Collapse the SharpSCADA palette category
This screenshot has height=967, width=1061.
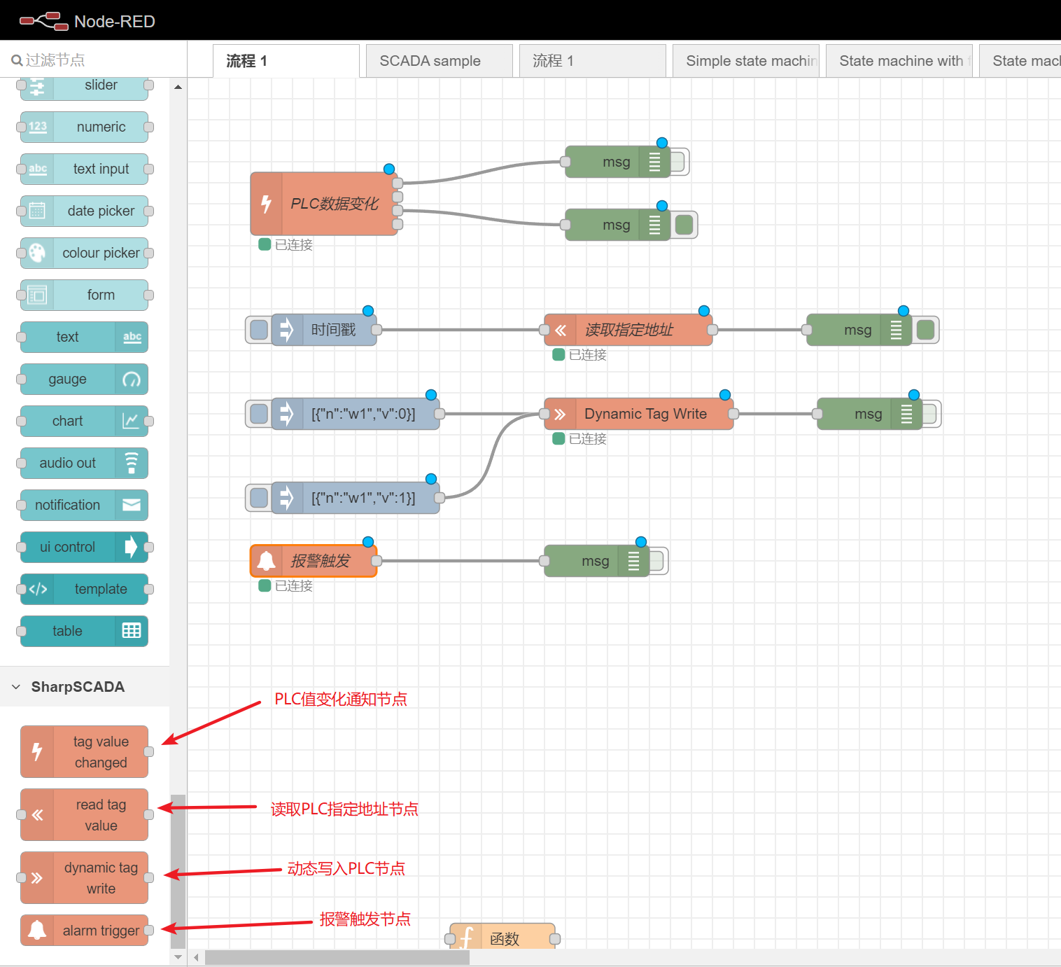tap(84, 687)
